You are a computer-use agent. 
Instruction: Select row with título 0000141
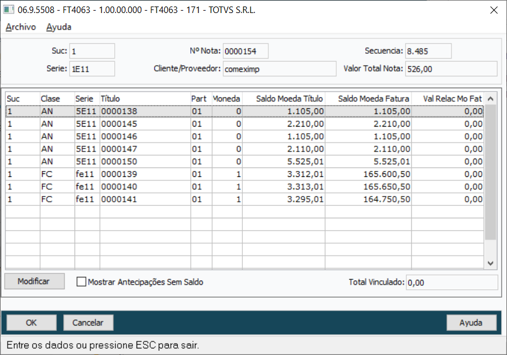[245, 199]
